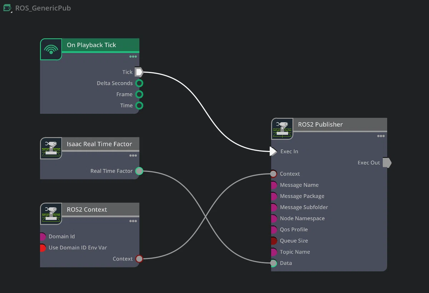Click the ROS_GenericPub graph title
429x293 pixels.
[x=43, y=8]
